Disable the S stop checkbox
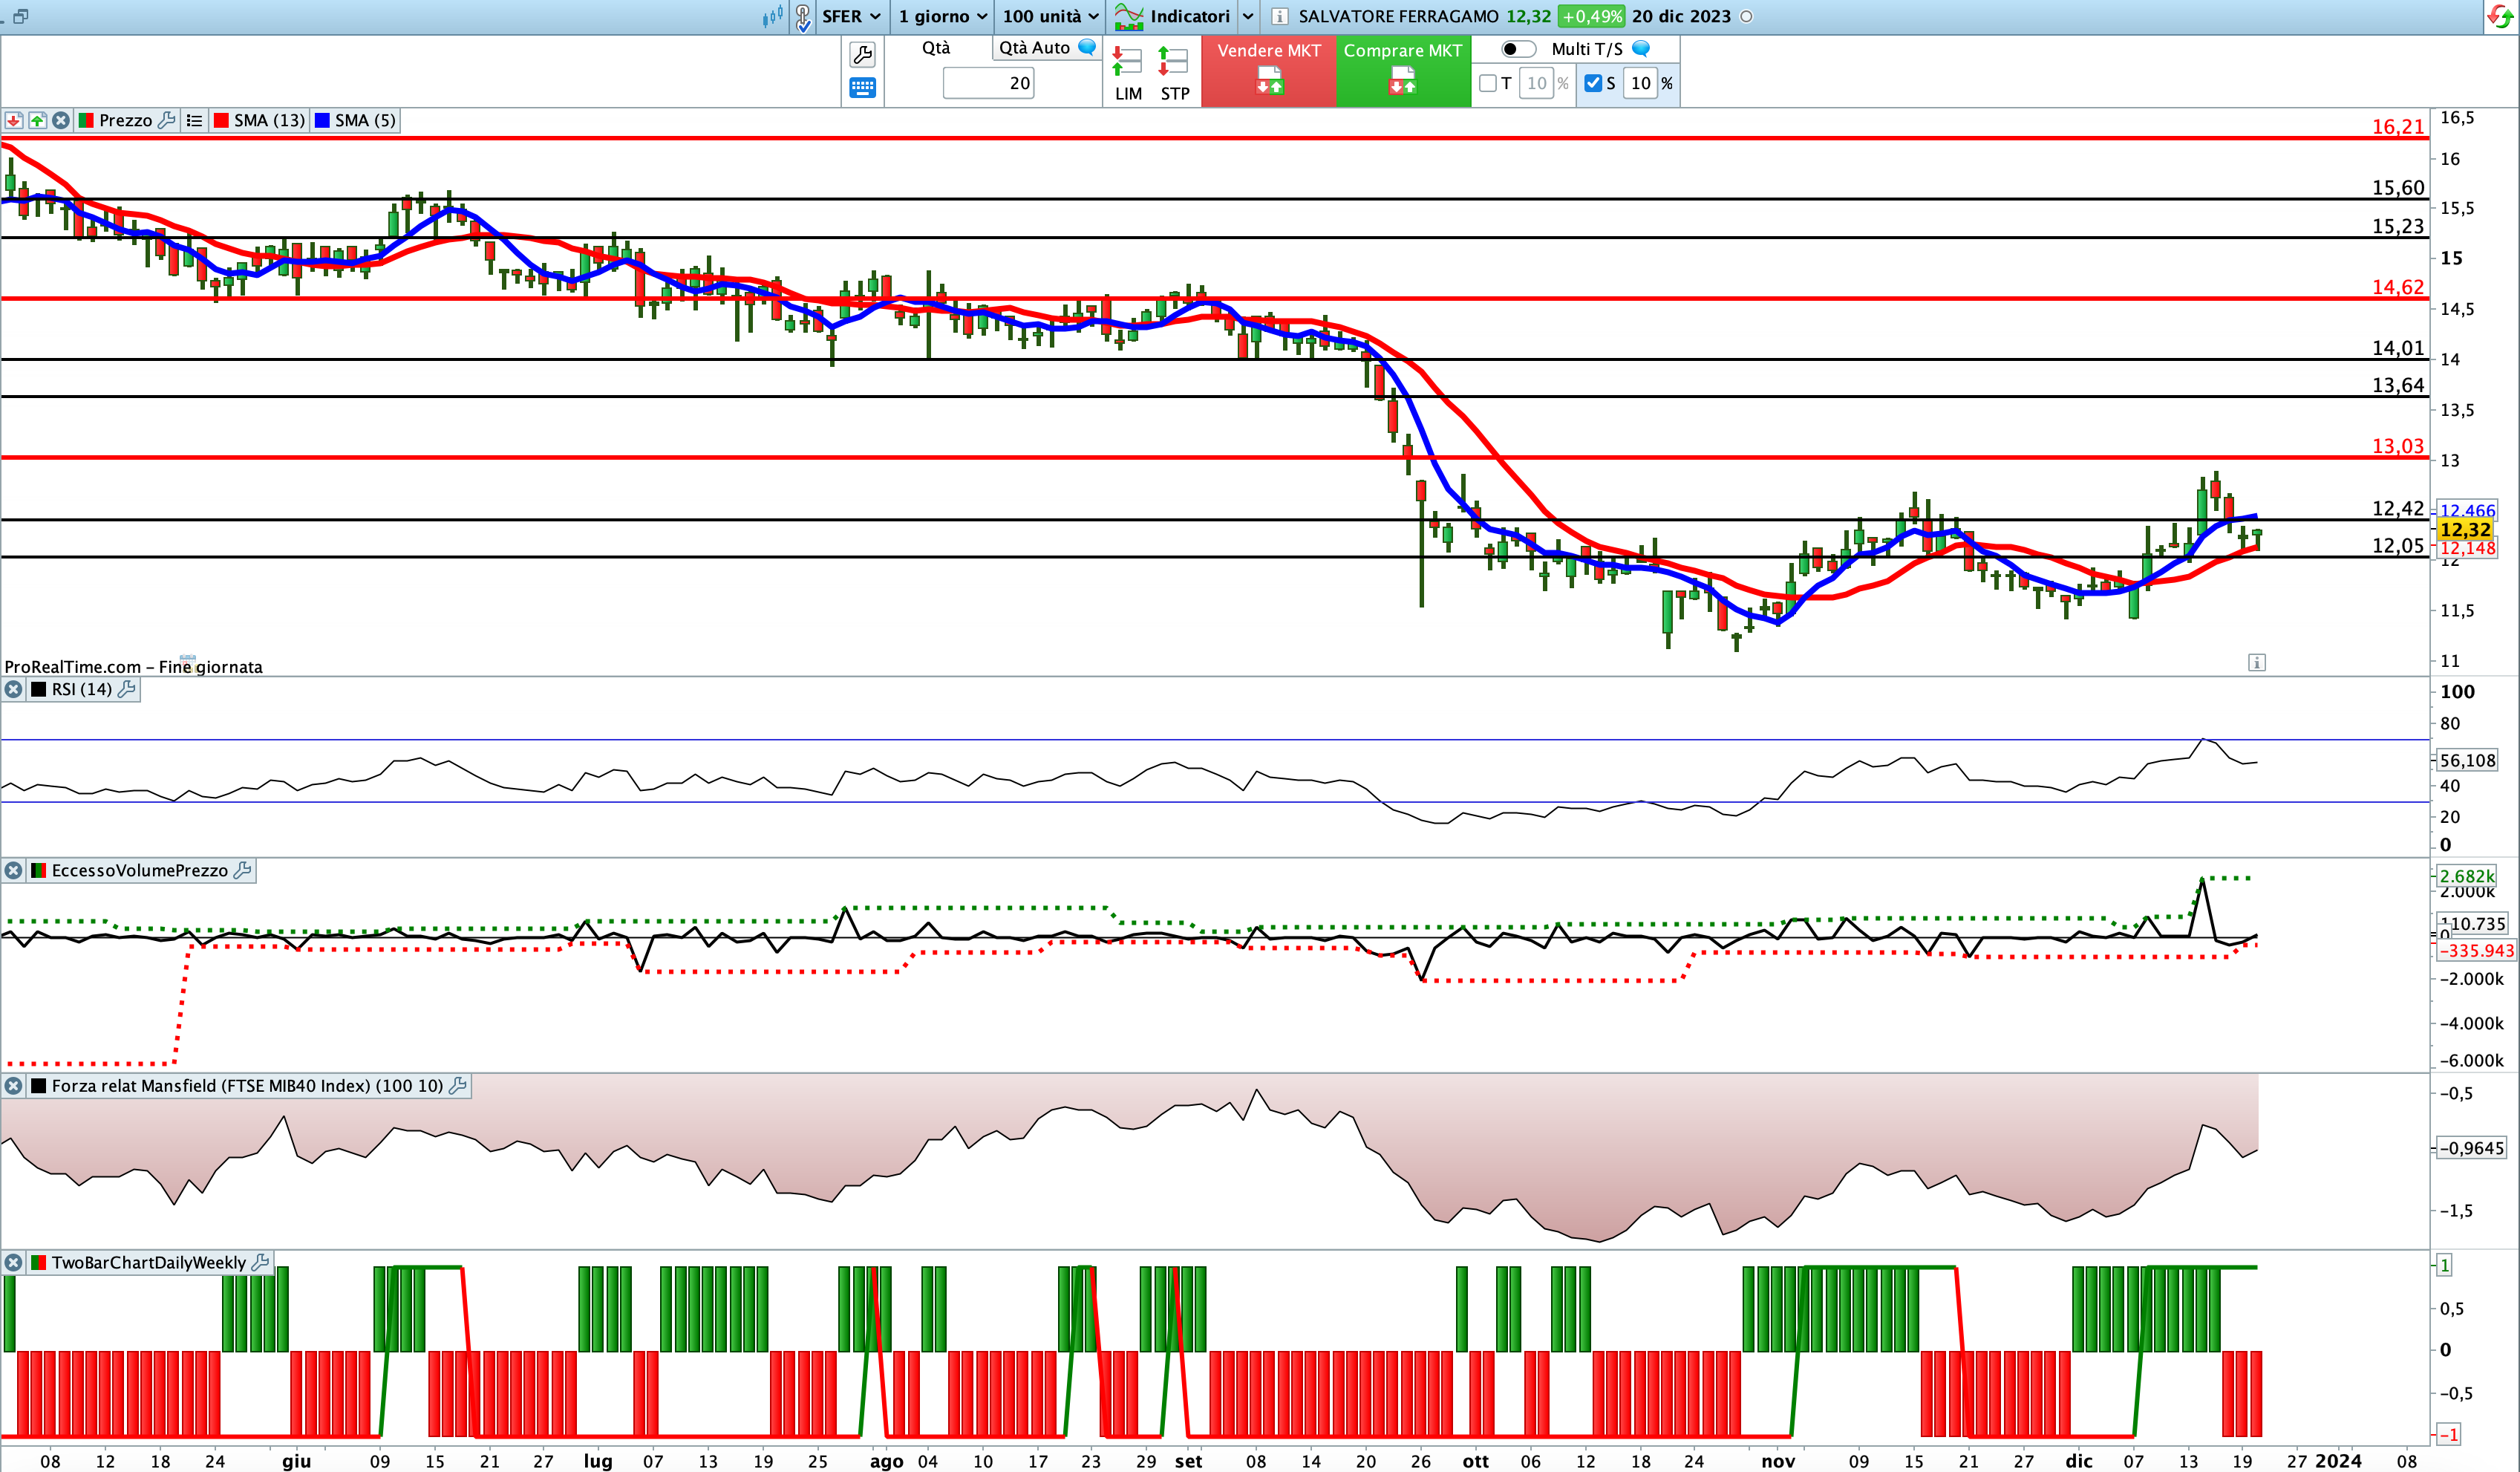This screenshot has width=2520, height=1472. tap(1593, 83)
